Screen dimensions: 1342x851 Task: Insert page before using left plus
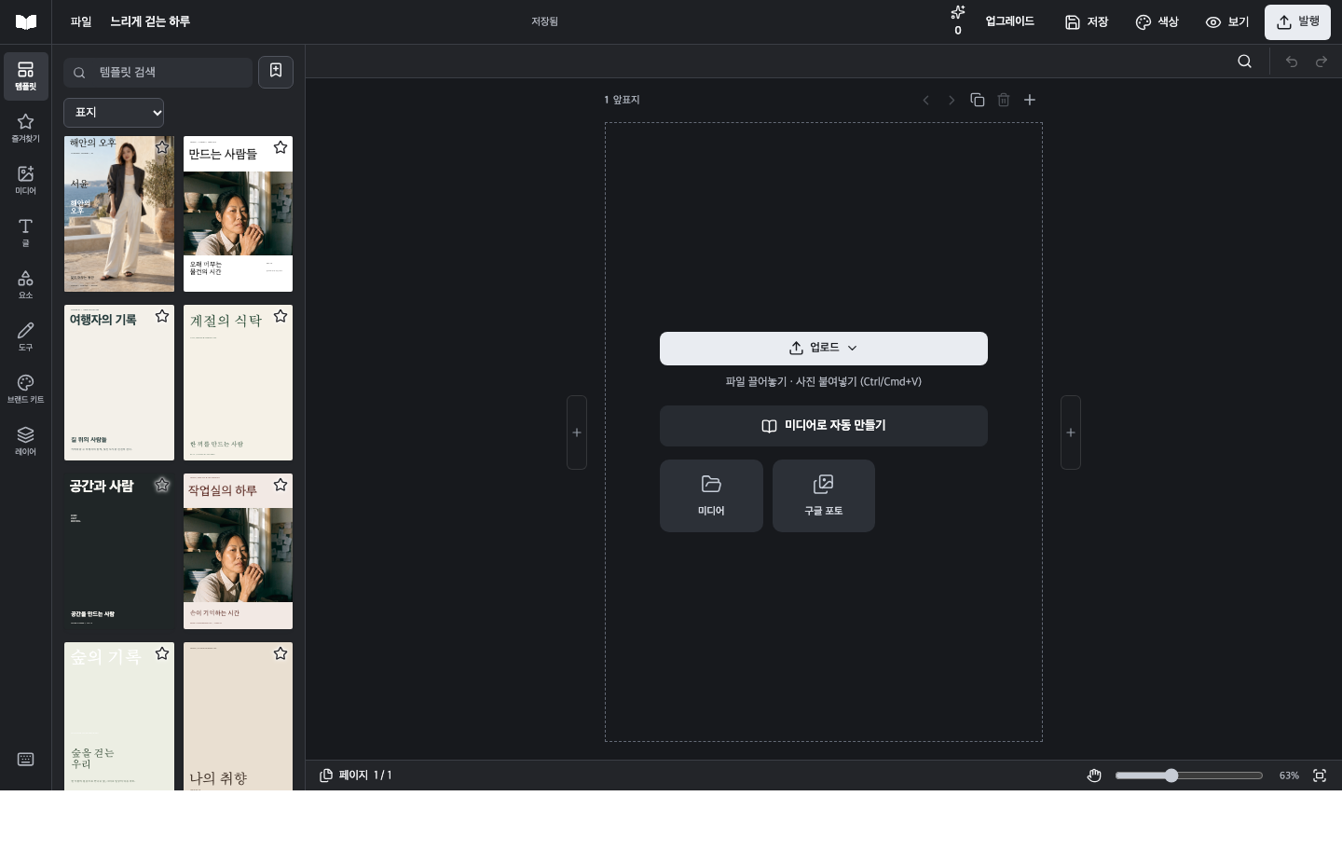click(577, 432)
